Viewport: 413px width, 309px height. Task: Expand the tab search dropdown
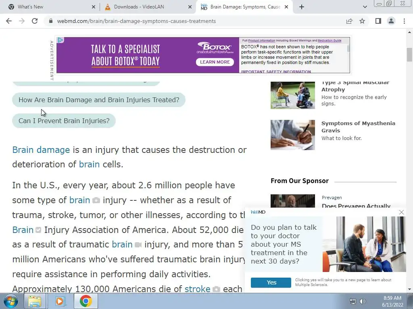tap(365, 7)
